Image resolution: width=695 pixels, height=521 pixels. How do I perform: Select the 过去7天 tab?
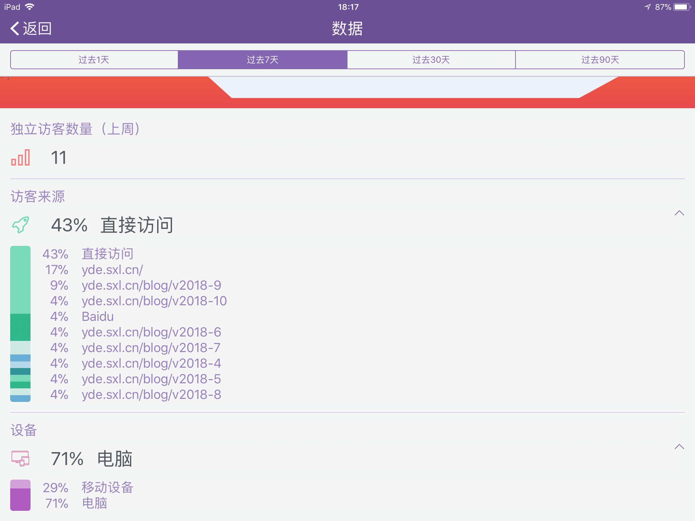[x=262, y=60]
